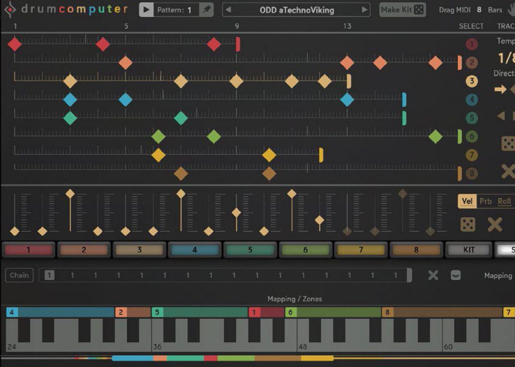Screen dimensions: 515x367
Task: Clear the chain with X icon
Action: click(x=433, y=275)
